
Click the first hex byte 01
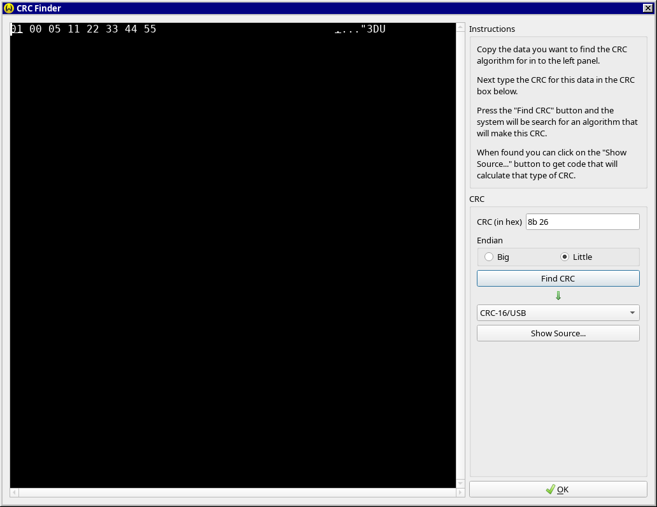(x=17, y=29)
